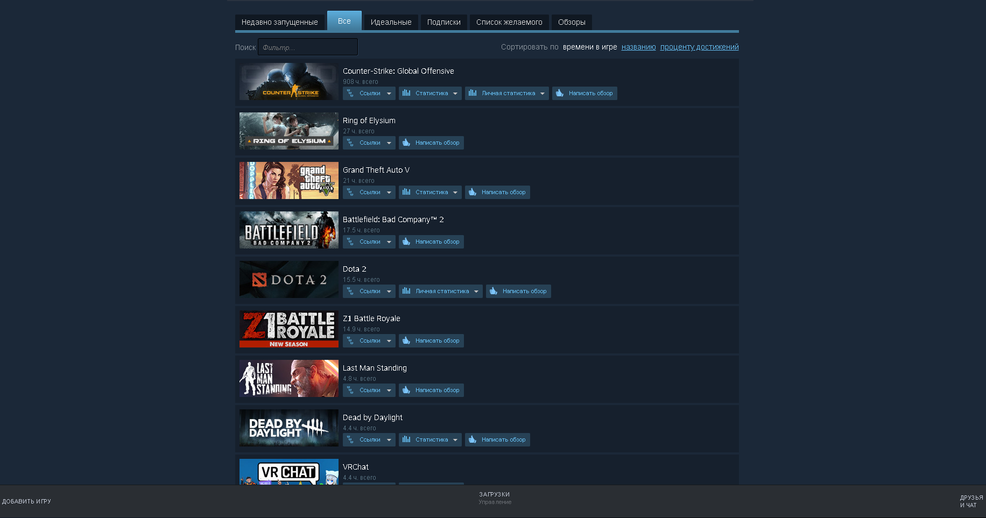
Task: Select the Все tab
Action: tap(344, 21)
